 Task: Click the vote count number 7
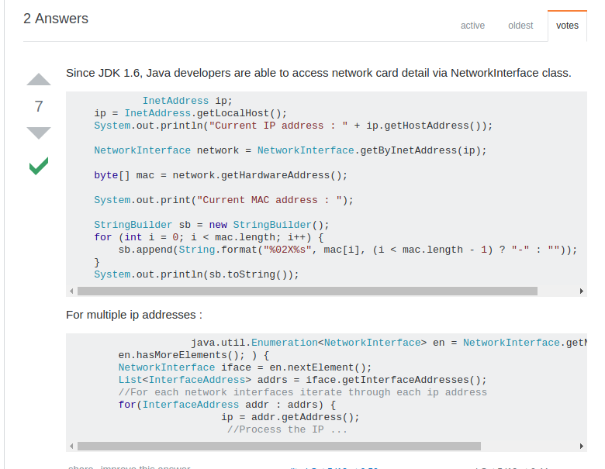39,106
